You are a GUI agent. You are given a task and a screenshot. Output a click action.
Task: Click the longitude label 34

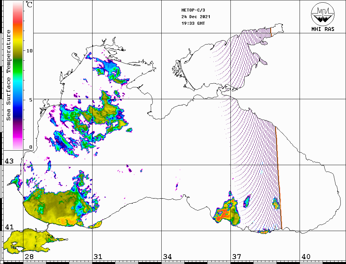click(x=167, y=257)
